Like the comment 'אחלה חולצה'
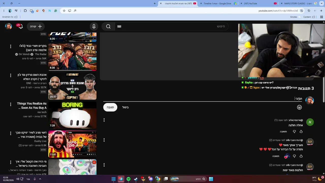 pos(301,131)
